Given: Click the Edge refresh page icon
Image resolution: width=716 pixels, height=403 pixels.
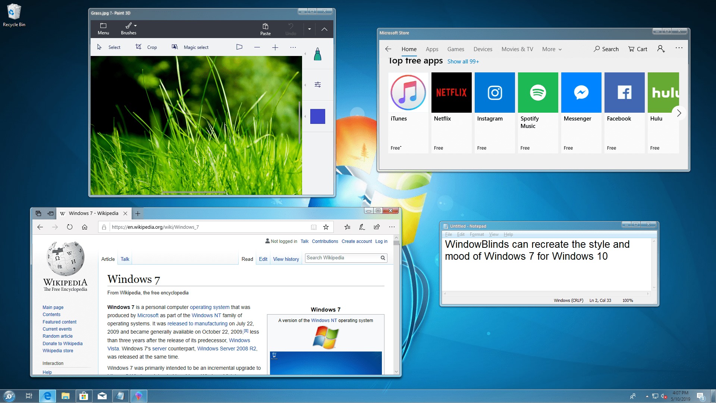Looking at the screenshot, I should 70,227.
